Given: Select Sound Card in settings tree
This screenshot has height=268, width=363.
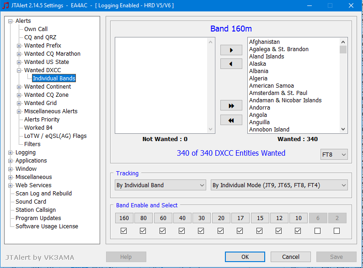Looking at the screenshot, I should [31, 202].
